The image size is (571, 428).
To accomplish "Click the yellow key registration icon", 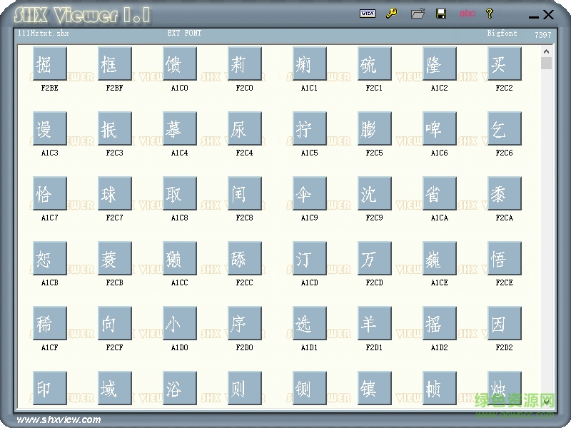I will (x=392, y=14).
